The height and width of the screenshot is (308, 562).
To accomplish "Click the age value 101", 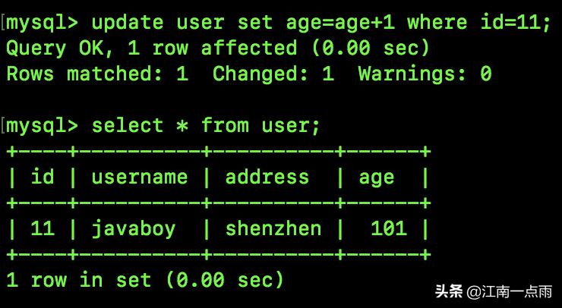I will (x=389, y=228).
